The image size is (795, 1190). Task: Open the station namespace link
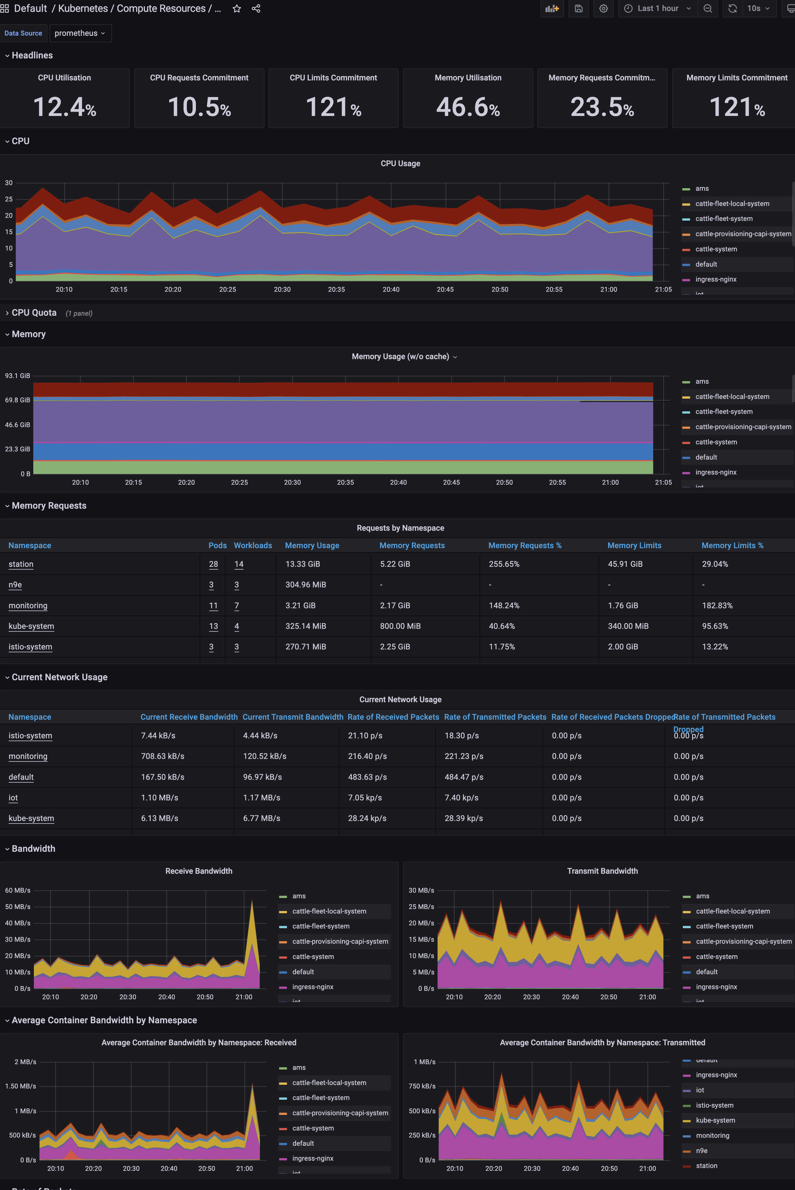pyautogui.click(x=21, y=564)
